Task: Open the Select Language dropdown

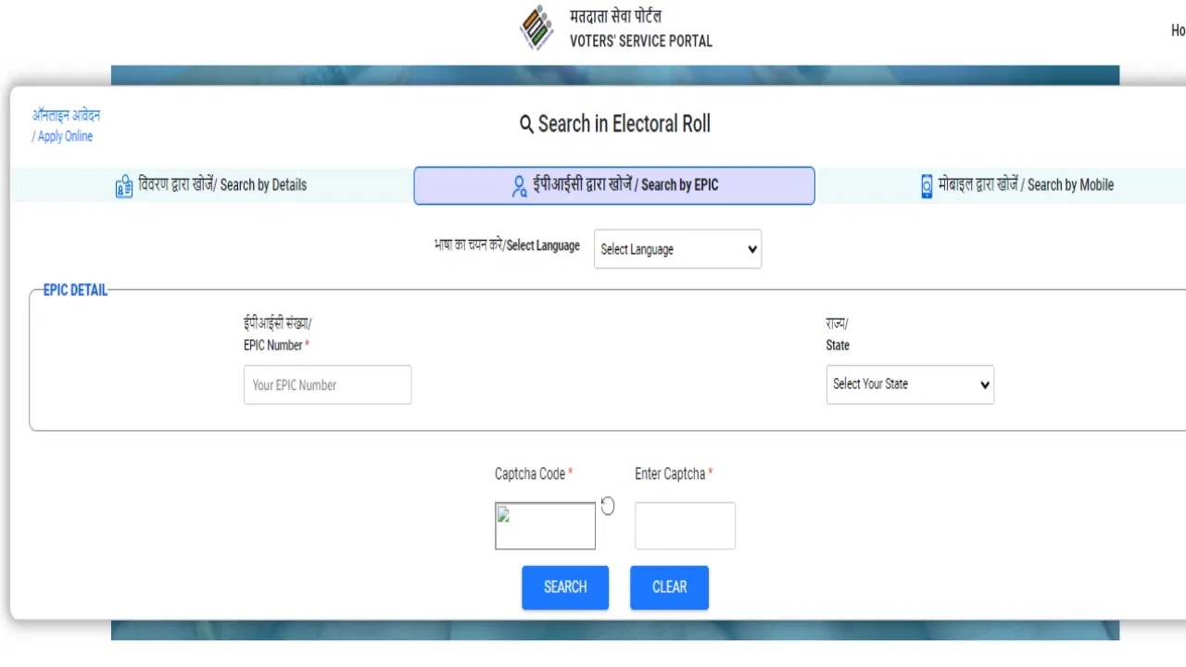Action: (x=677, y=249)
